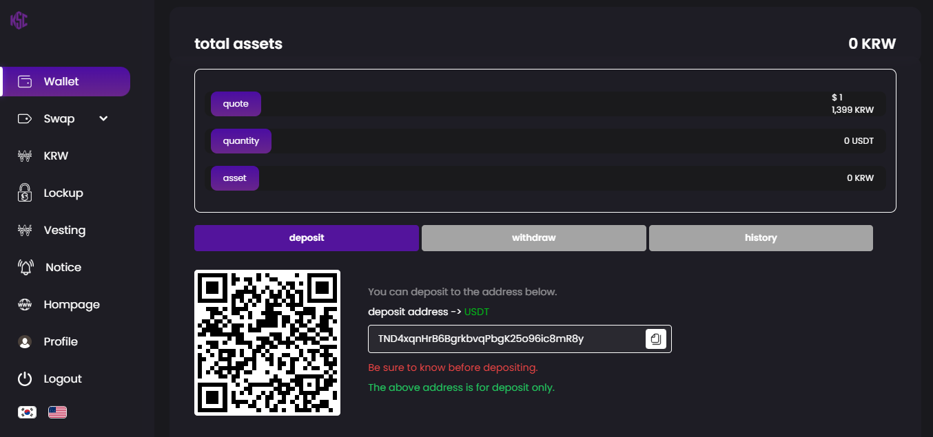933x437 pixels.
Task: Open the history tab
Action: 761,238
